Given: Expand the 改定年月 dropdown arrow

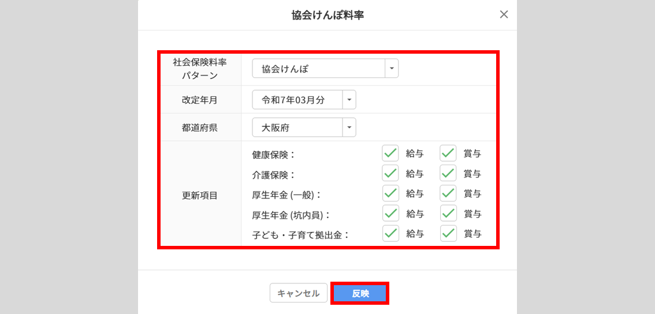Looking at the screenshot, I should pyautogui.click(x=349, y=100).
